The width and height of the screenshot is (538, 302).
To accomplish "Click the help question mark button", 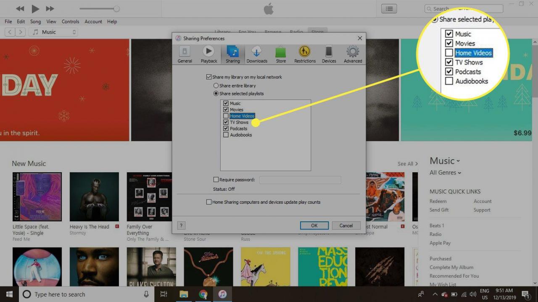I will pyautogui.click(x=182, y=226).
